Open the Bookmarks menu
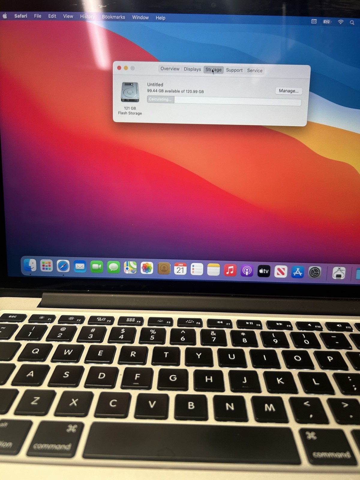The image size is (360, 480). point(113,17)
